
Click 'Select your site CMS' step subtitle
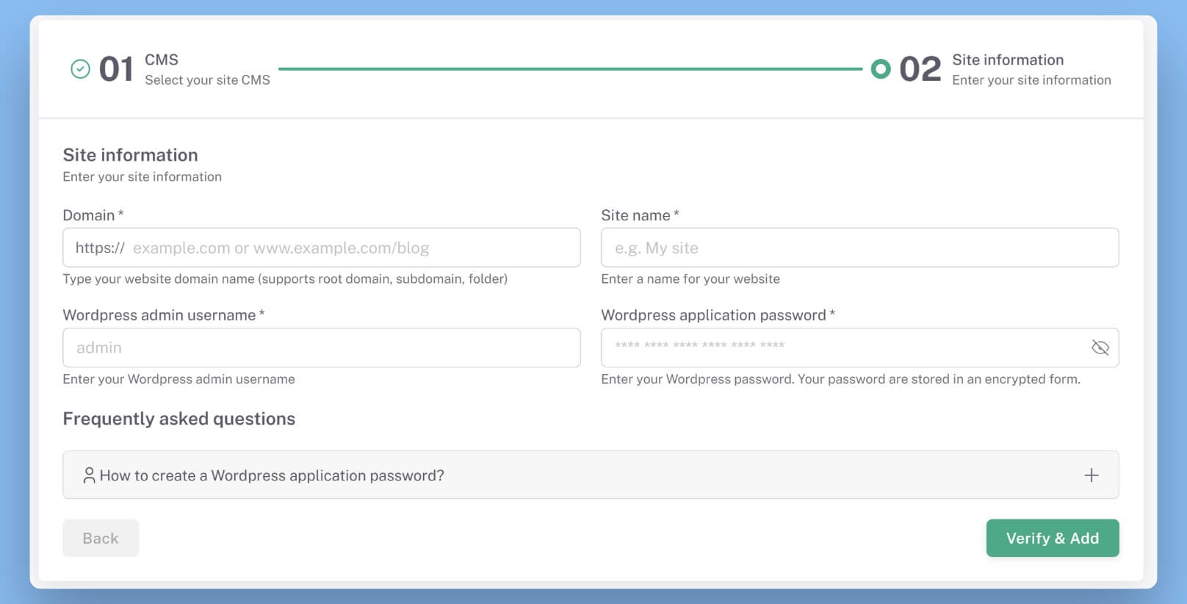[x=207, y=80]
